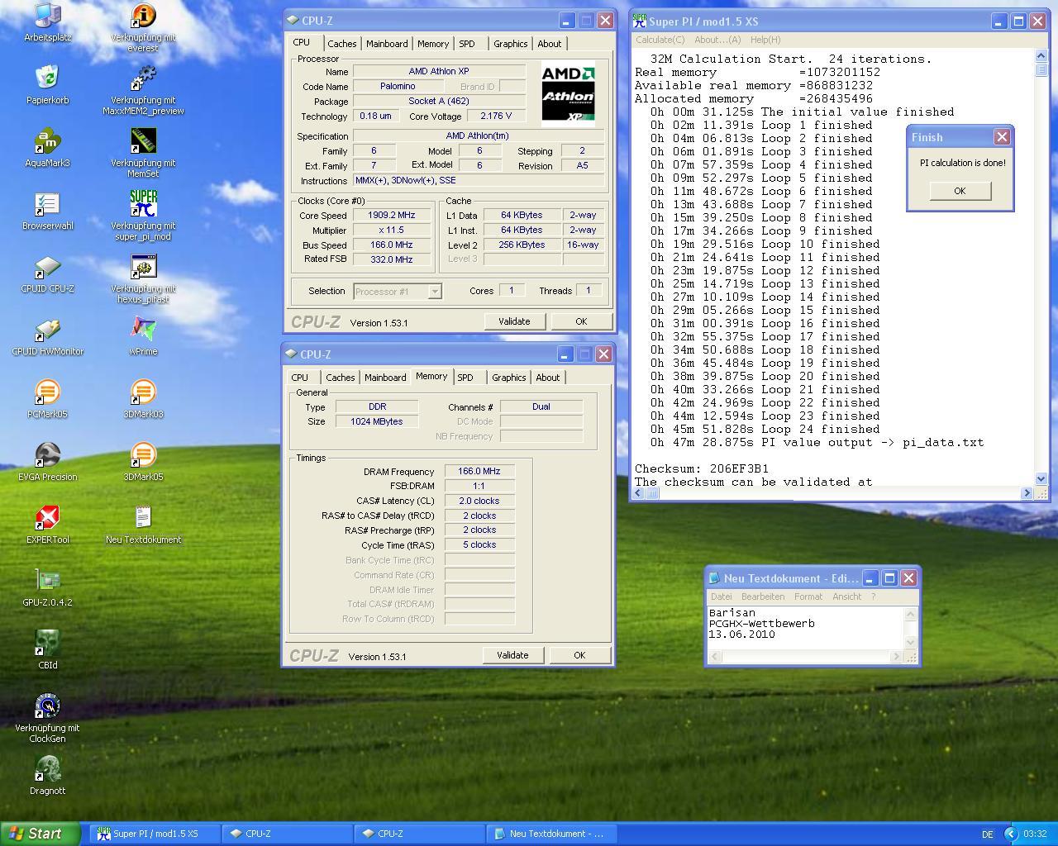
Task: Open Help(H) menu in Super PI
Action: [x=765, y=40]
